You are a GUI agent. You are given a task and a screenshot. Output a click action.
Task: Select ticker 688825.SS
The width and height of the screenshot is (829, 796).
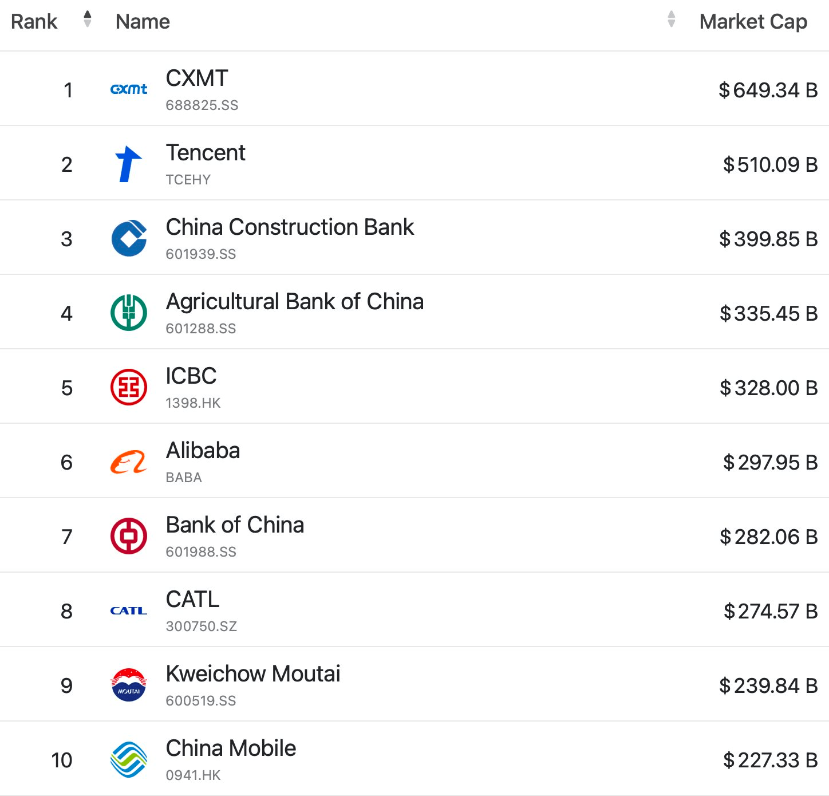point(202,105)
